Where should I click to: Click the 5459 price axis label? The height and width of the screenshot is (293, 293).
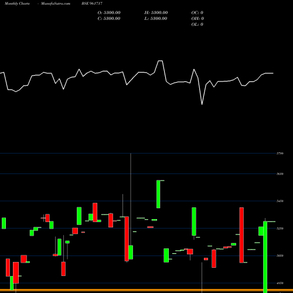tap(280, 201)
